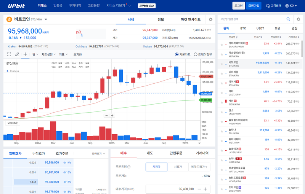The image size is (305, 194).
Task: Reset the chart with 초기화
Action: click(77, 54)
